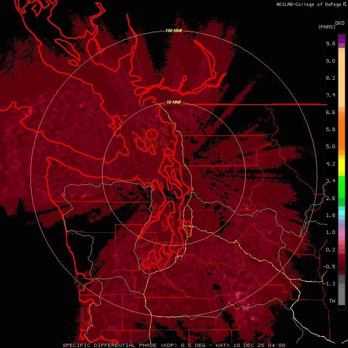This screenshot has width=348, height=348.
Task: Pick the bright yellow segment of color bar
Action: 341,165
